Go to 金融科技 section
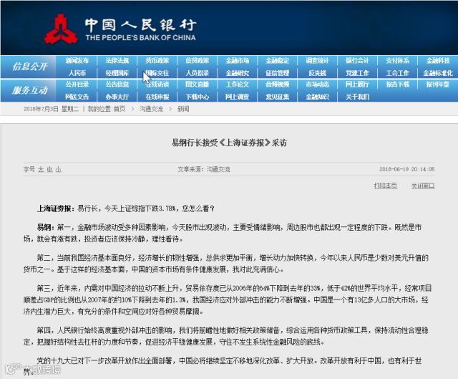The height and width of the screenshot is (379, 458). click(x=438, y=60)
